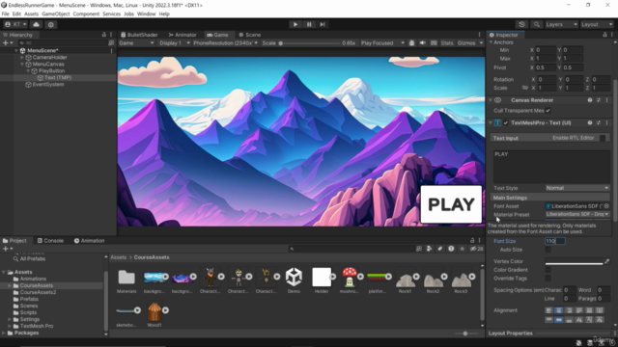The height and width of the screenshot is (347, 618).
Task: Toggle Cull Transparent Mesh checkbox
Action: pos(548,111)
